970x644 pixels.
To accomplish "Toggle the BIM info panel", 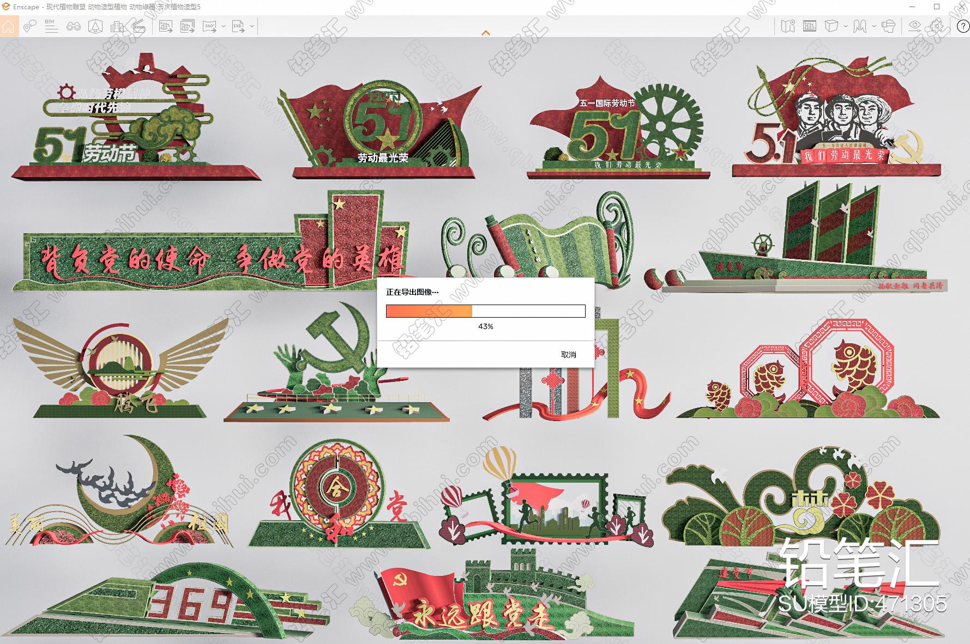I will [x=51, y=26].
